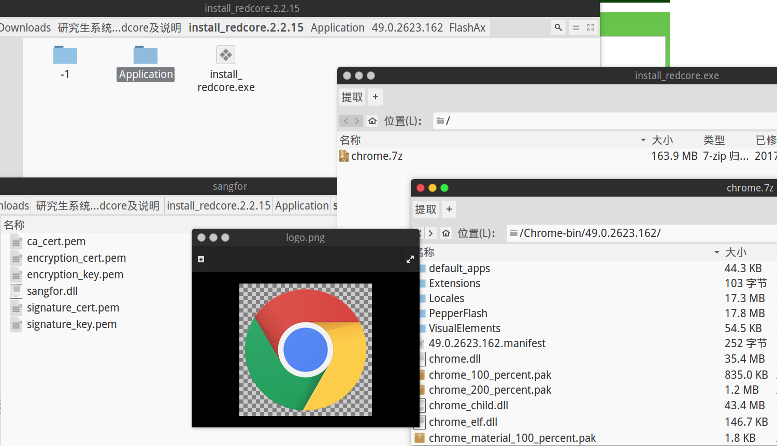This screenshot has height=446, width=777.
Task: Click the extract button in chrome.7z window
Action: pos(426,210)
